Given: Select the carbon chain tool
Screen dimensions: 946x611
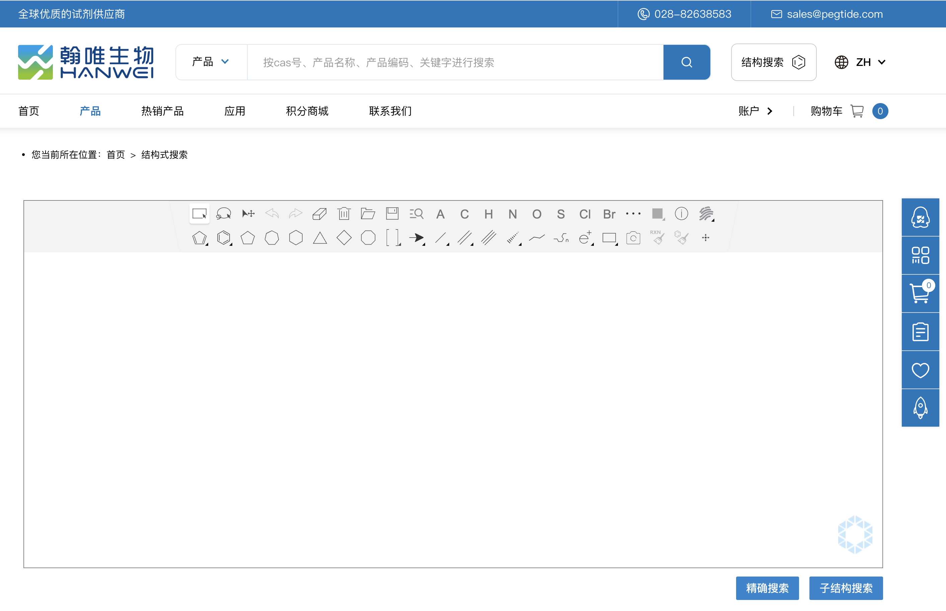Looking at the screenshot, I should click(x=537, y=238).
